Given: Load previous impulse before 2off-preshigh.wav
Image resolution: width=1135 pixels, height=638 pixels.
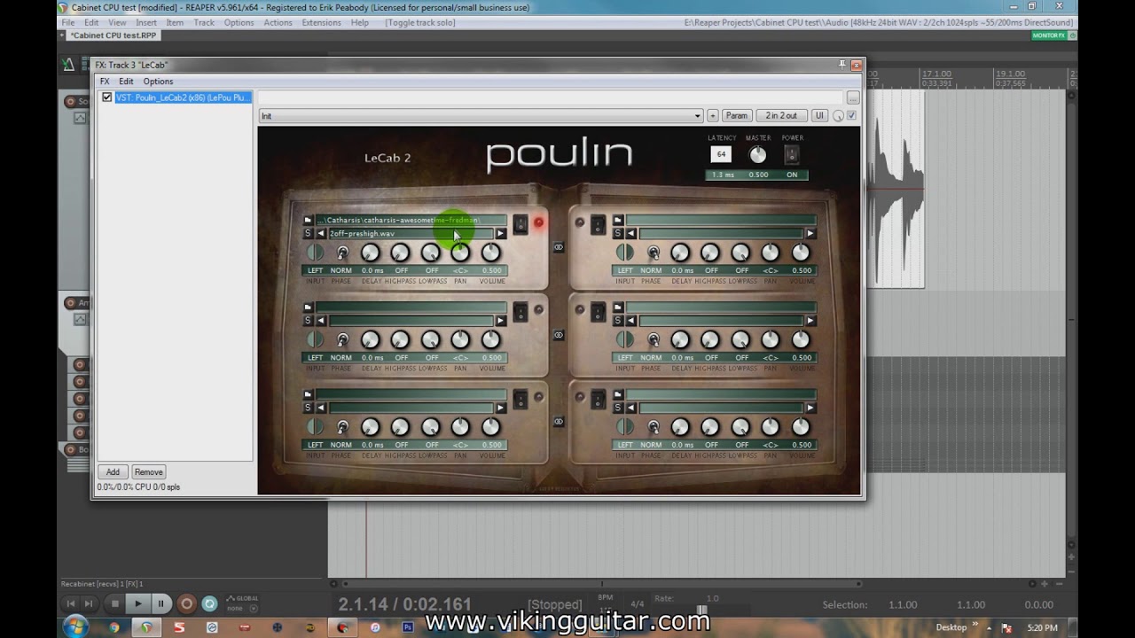Looking at the screenshot, I should pyautogui.click(x=321, y=233).
